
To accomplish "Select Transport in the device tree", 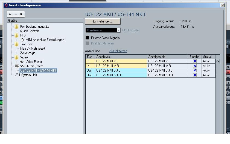I will tap(27, 44).
